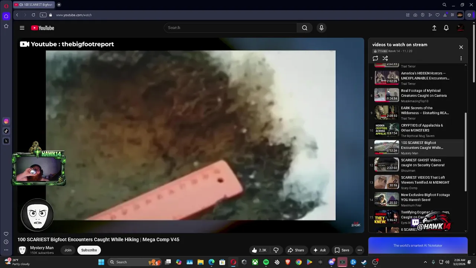Image resolution: width=476 pixels, height=268 pixels.
Task: Like the video with thumbs up 2.3K
Action: coord(259,250)
